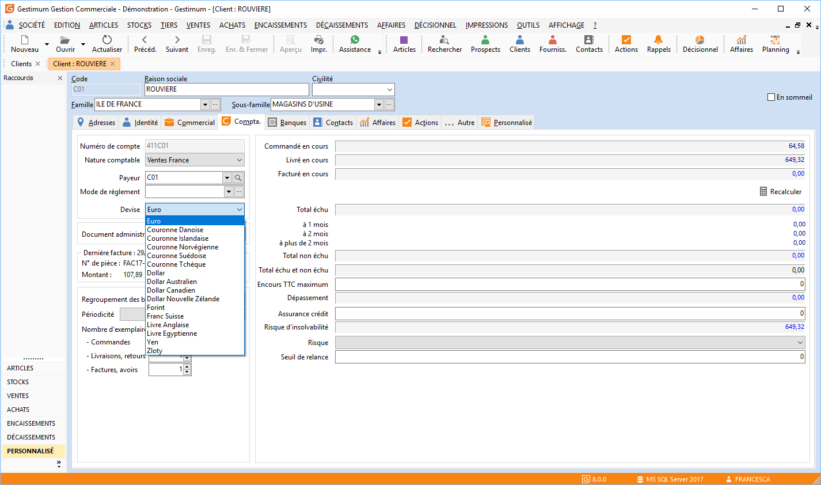Click the Seuil de relance field
The image size is (821, 485).
coord(570,357)
